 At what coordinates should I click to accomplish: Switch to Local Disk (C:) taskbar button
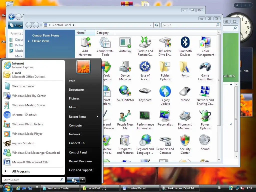pyautogui.click(x=100, y=188)
